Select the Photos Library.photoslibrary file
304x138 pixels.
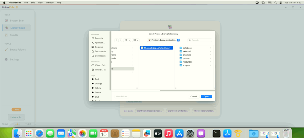[156, 48]
